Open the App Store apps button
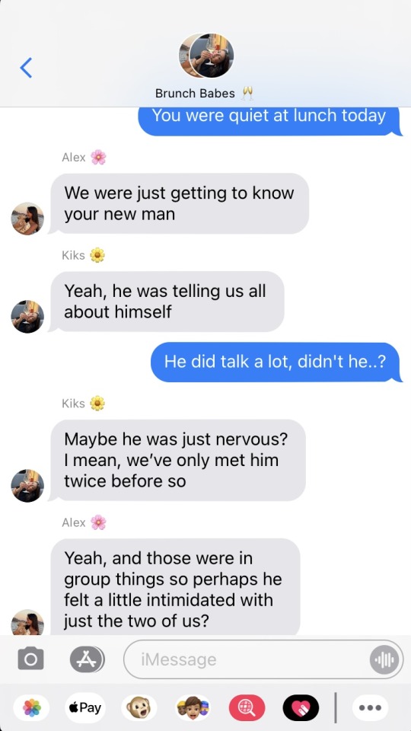The image size is (411, 731). 87,659
